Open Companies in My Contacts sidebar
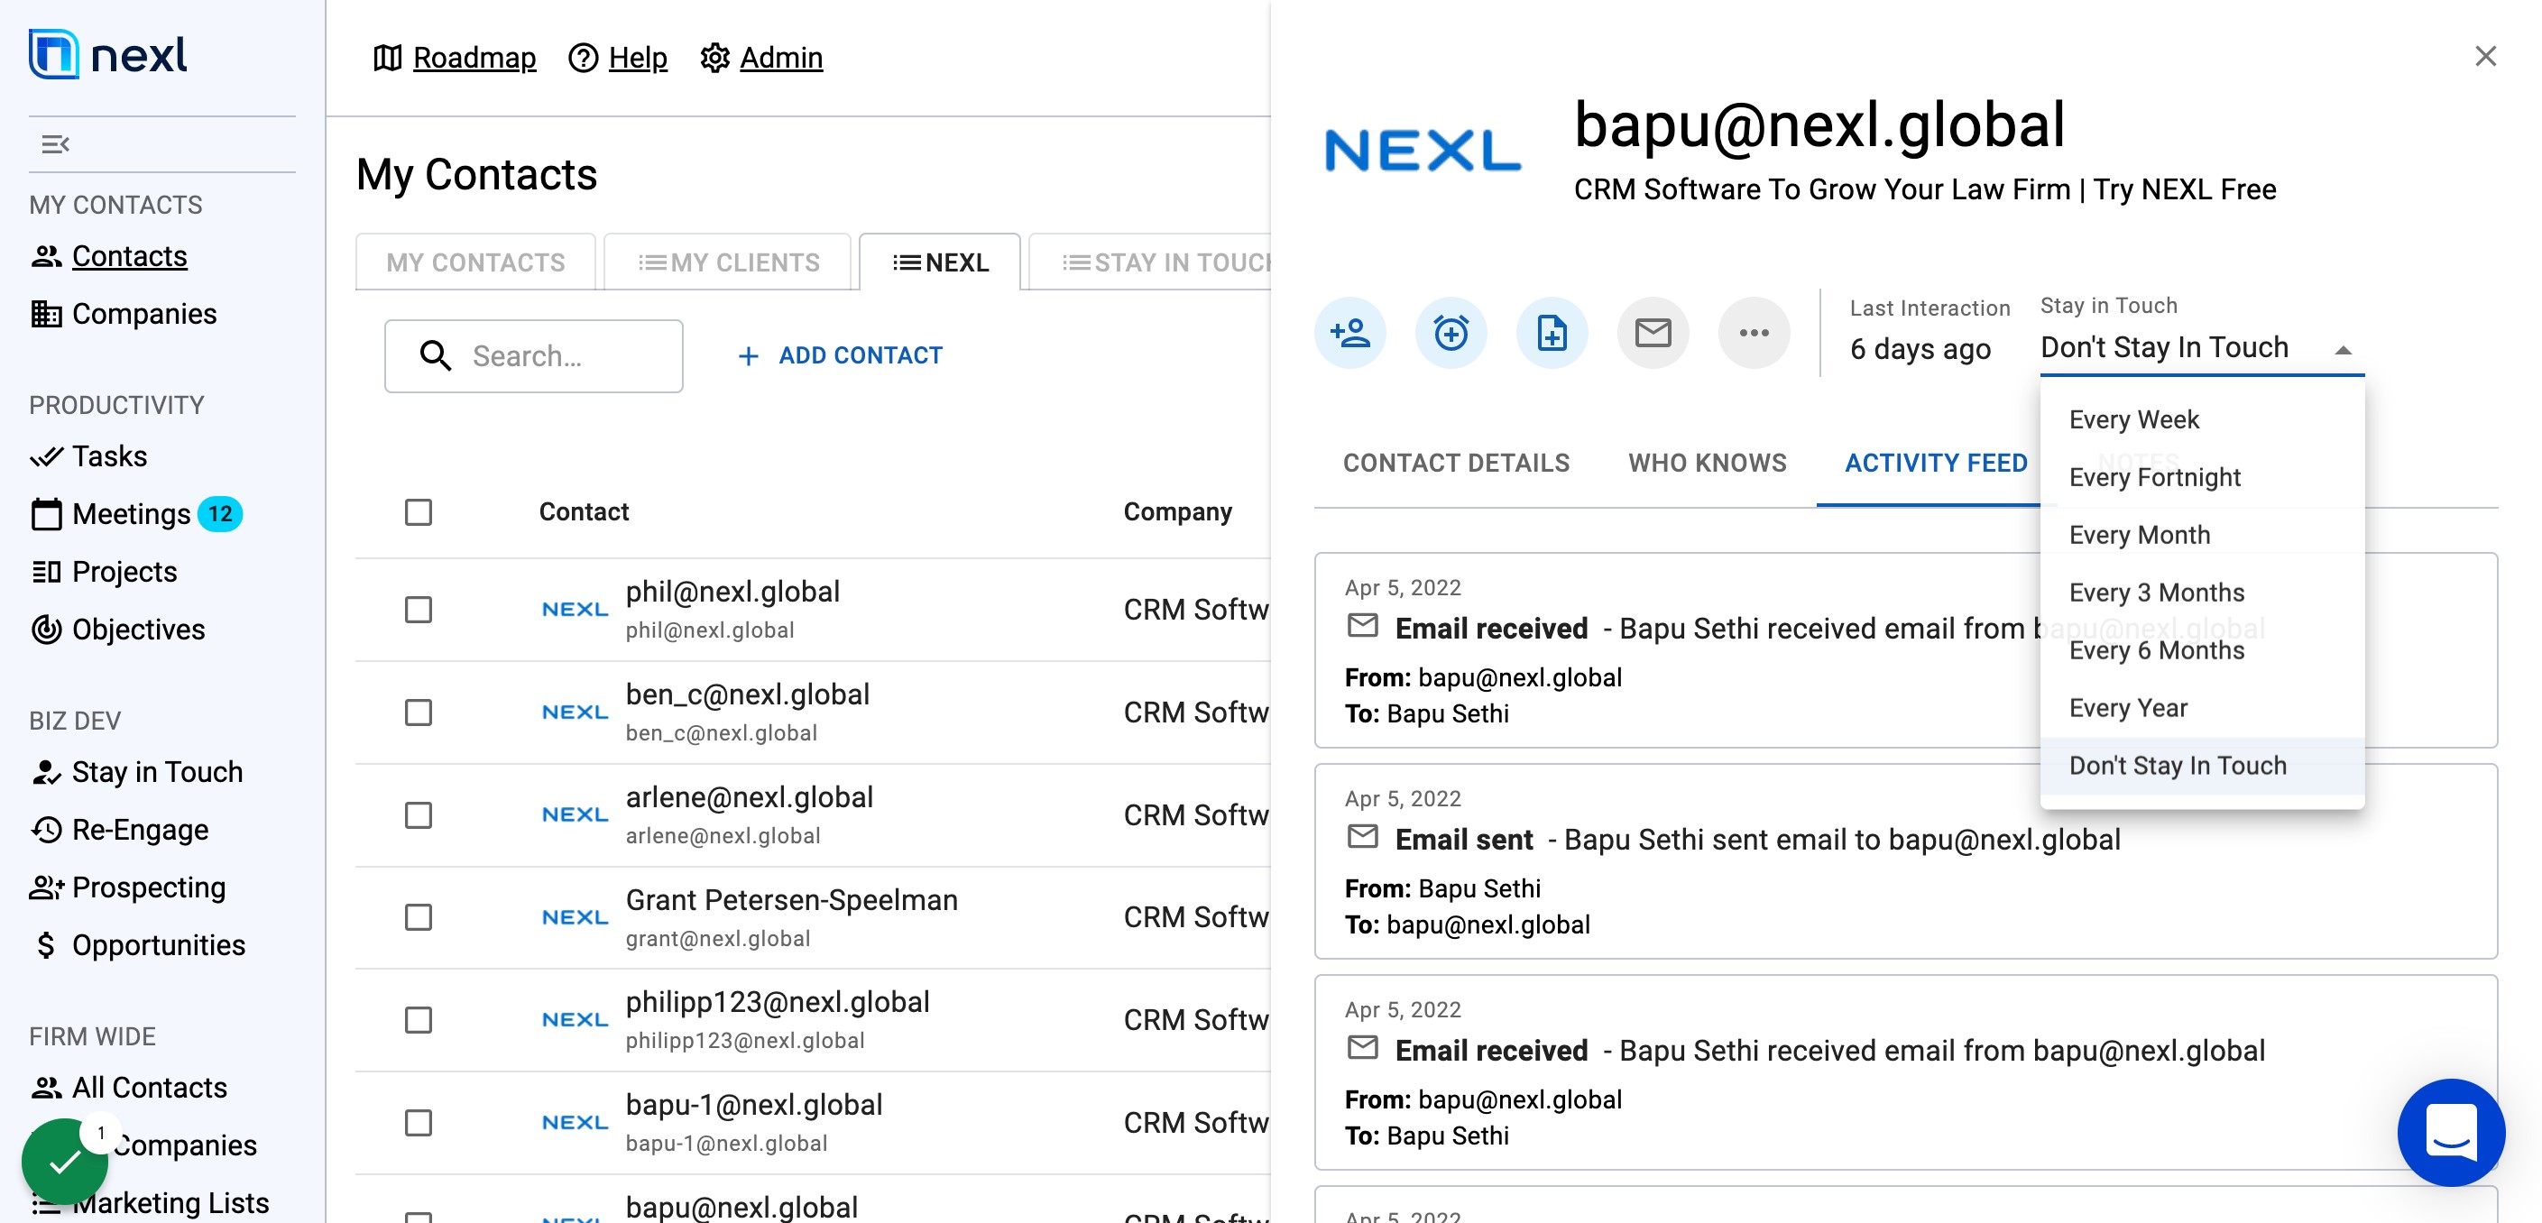 [124, 314]
